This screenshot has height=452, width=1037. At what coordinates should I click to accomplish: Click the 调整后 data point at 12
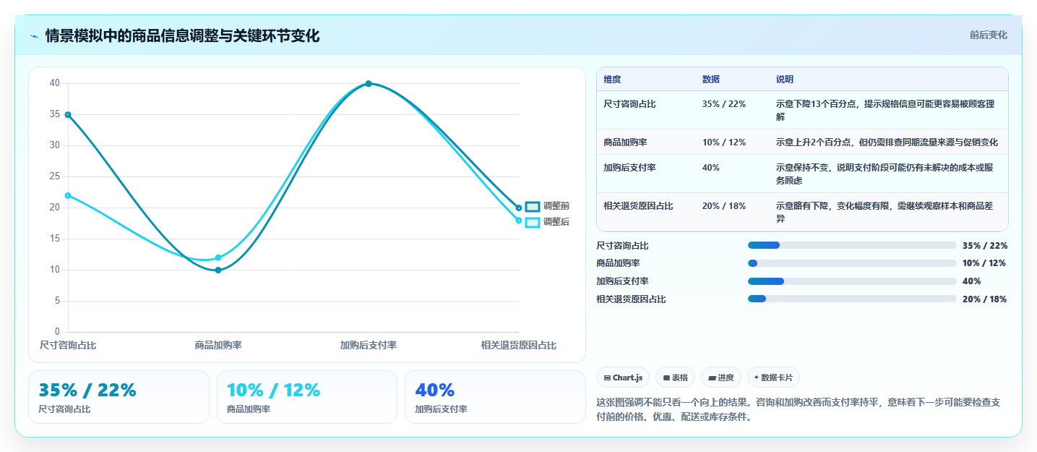point(218,257)
